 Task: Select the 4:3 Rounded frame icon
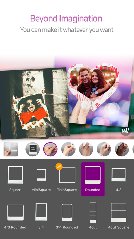click(15, 213)
